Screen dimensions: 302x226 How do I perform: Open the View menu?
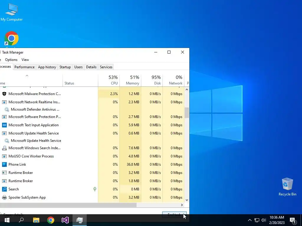pos(25,60)
